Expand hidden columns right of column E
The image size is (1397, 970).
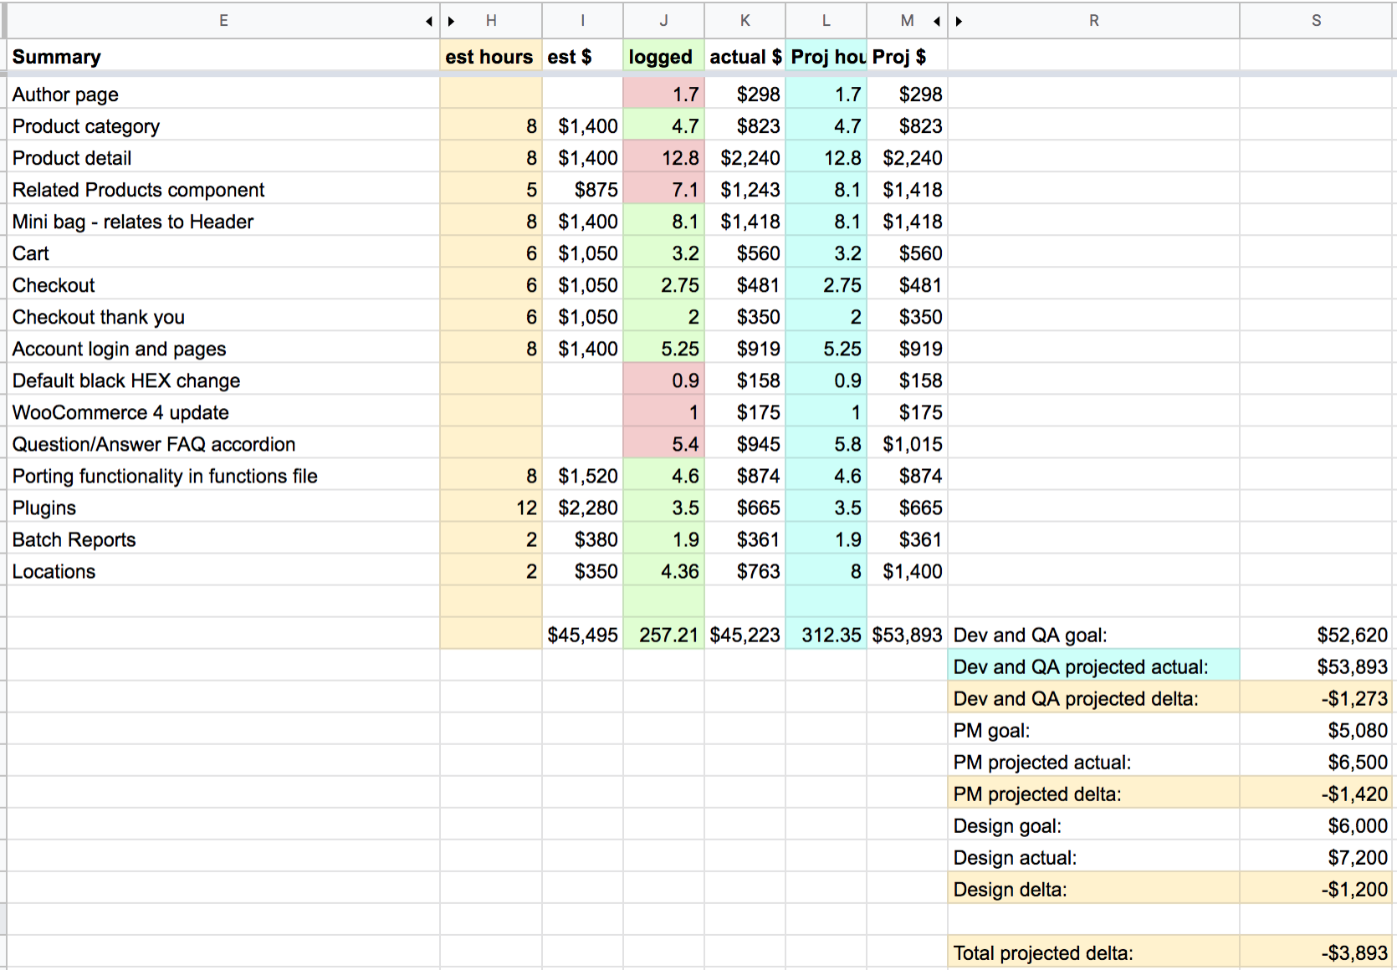click(429, 21)
